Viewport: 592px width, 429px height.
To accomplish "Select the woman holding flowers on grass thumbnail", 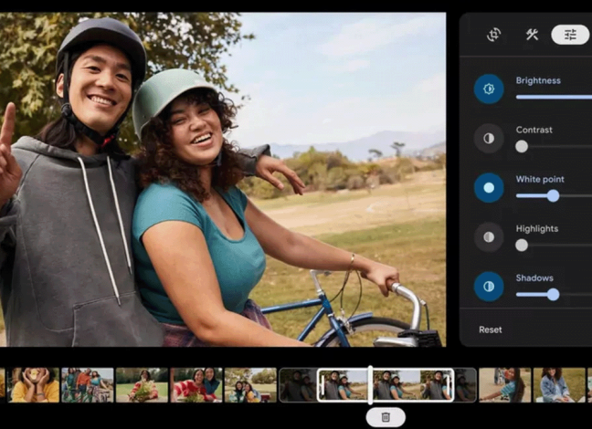I will click(x=142, y=385).
